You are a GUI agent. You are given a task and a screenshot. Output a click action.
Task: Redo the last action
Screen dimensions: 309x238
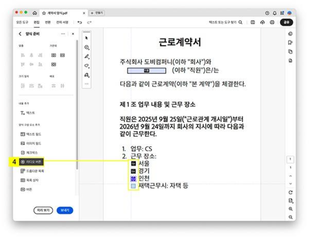[89, 23]
